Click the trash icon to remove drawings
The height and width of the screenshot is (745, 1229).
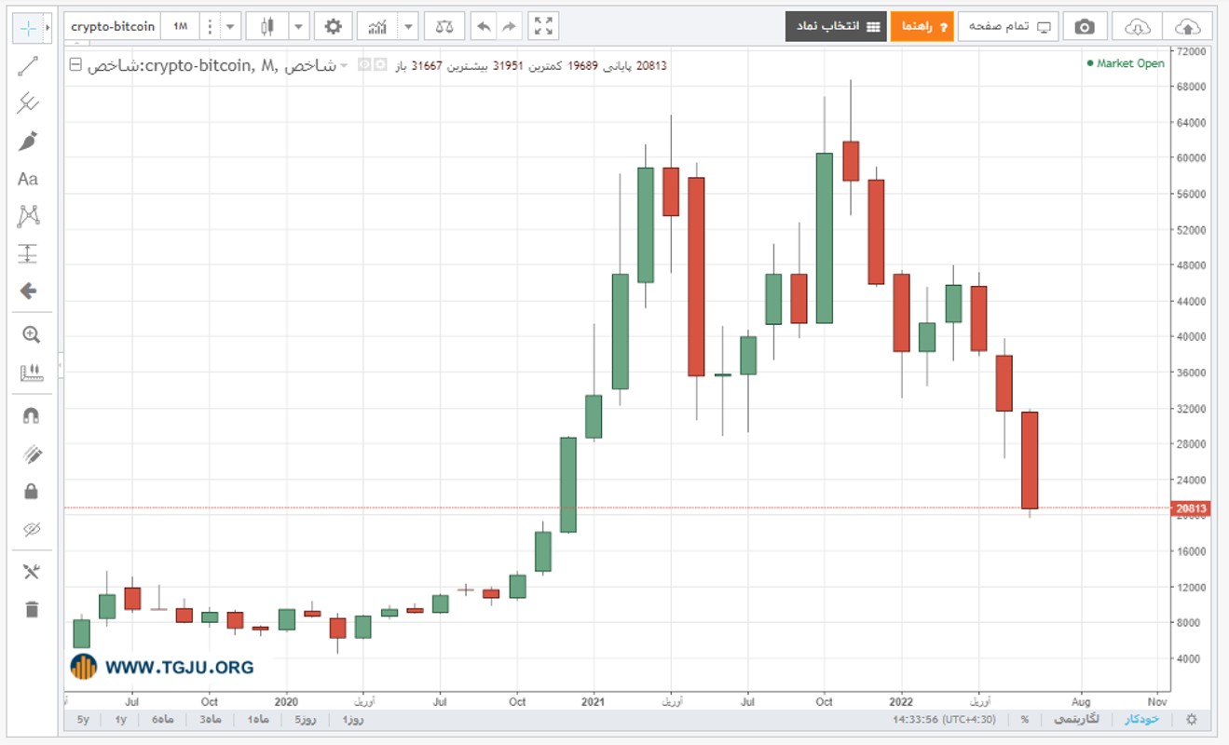32,610
